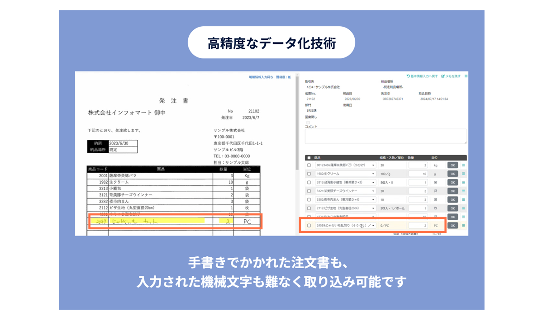543x331 pixels.
Task: Click the row menu icon for チーズウインナー
Action: (463, 191)
